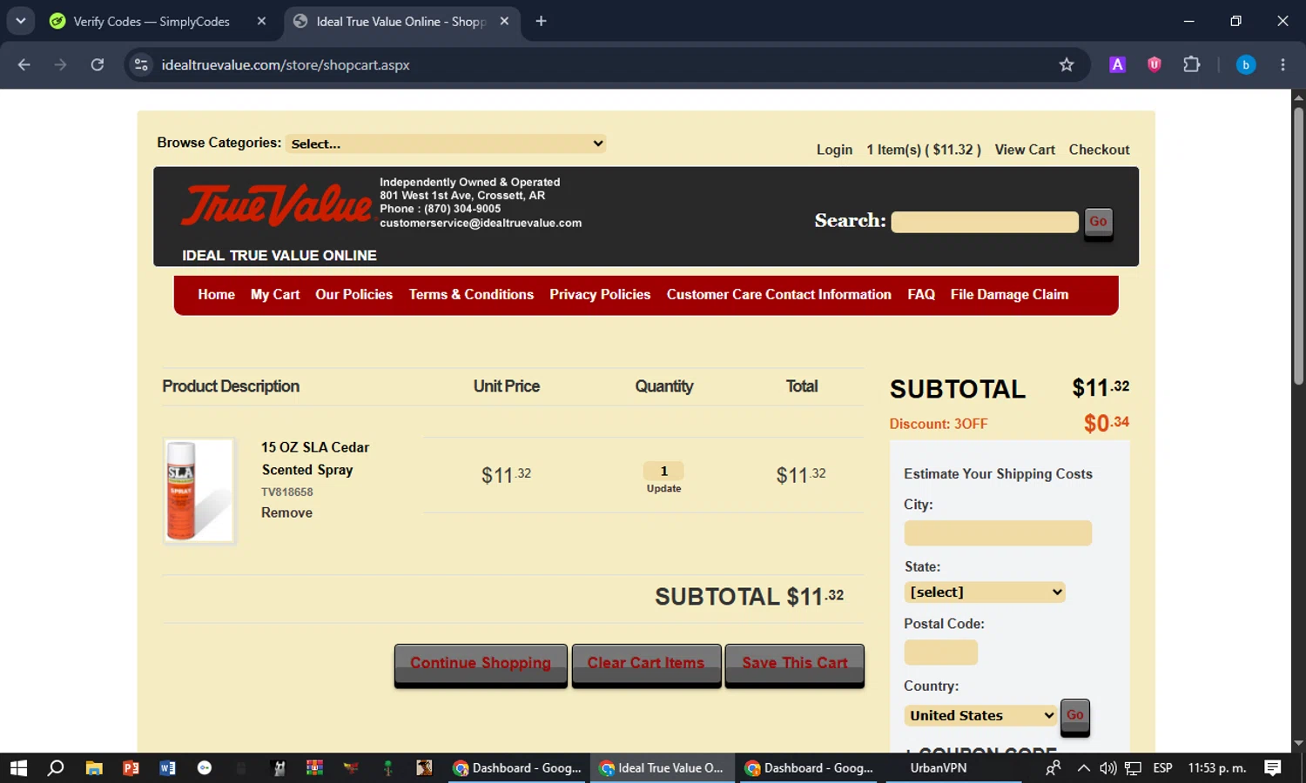Remove the cedar spray from cart
1306x783 pixels.
click(286, 513)
